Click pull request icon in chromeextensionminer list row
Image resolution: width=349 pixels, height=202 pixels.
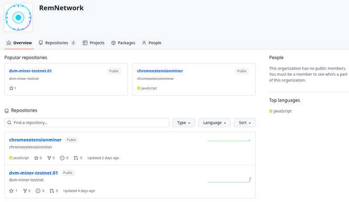[x=76, y=158]
